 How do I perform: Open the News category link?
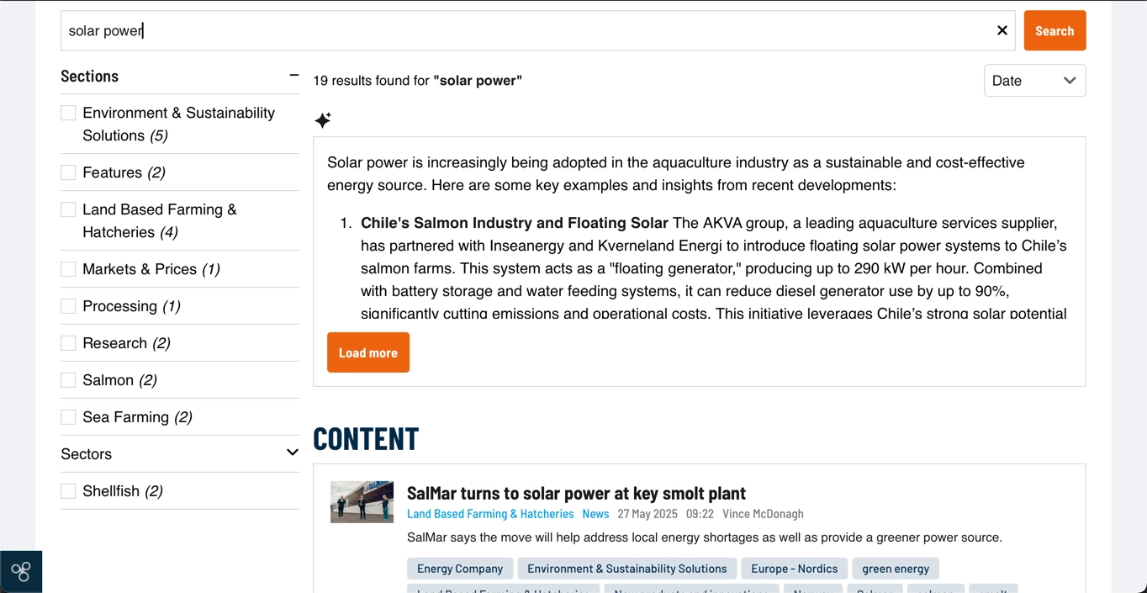tap(595, 514)
